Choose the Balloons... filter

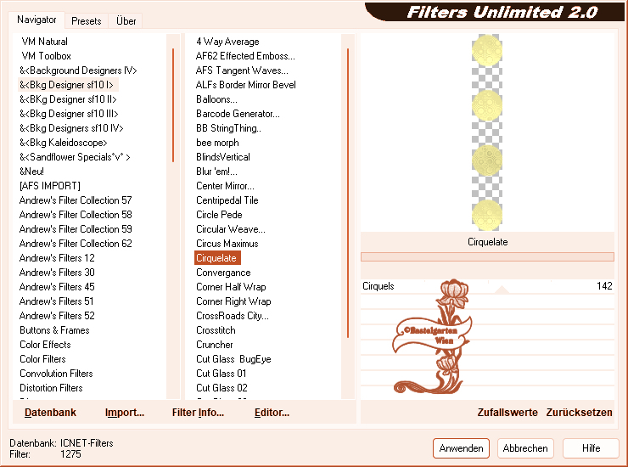tap(216, 99)
